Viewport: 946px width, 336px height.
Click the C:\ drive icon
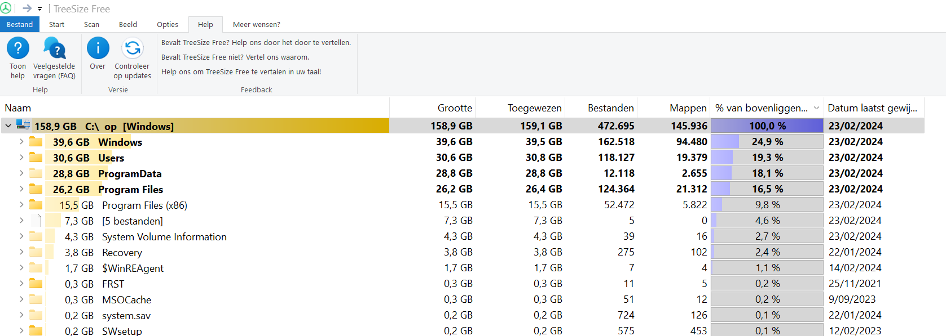[x=24, y=126]
